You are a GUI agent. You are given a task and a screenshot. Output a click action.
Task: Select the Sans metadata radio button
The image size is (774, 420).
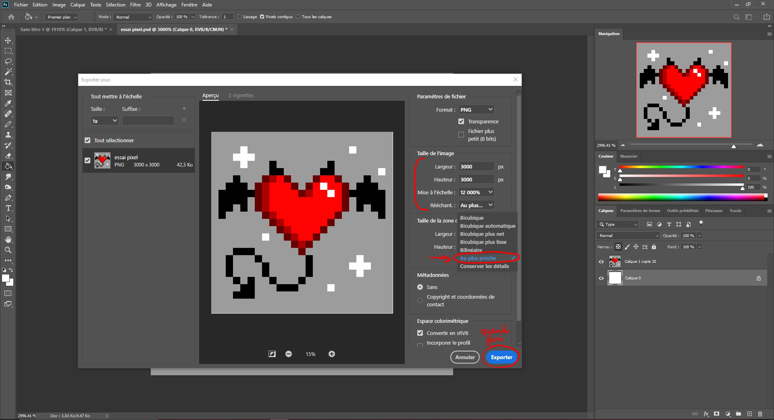click(420, 287)
